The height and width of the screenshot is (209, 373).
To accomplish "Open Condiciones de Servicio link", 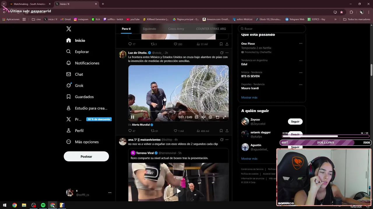I will [252, 169].
